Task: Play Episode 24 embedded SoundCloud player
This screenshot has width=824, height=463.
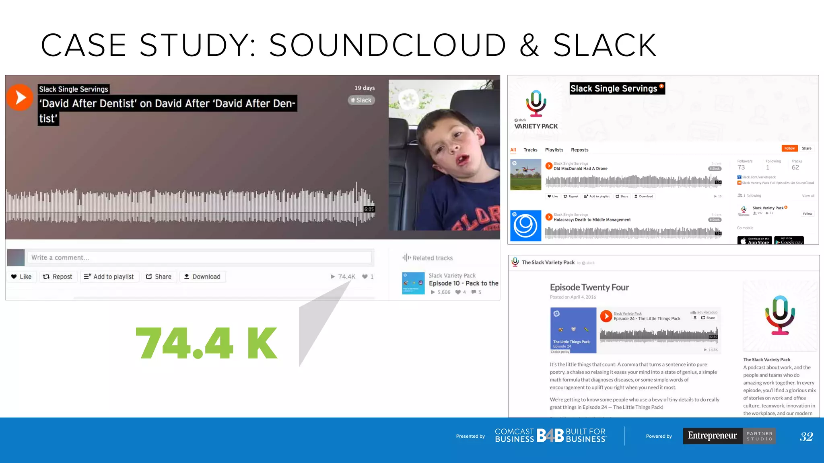Action: (606, 316)
